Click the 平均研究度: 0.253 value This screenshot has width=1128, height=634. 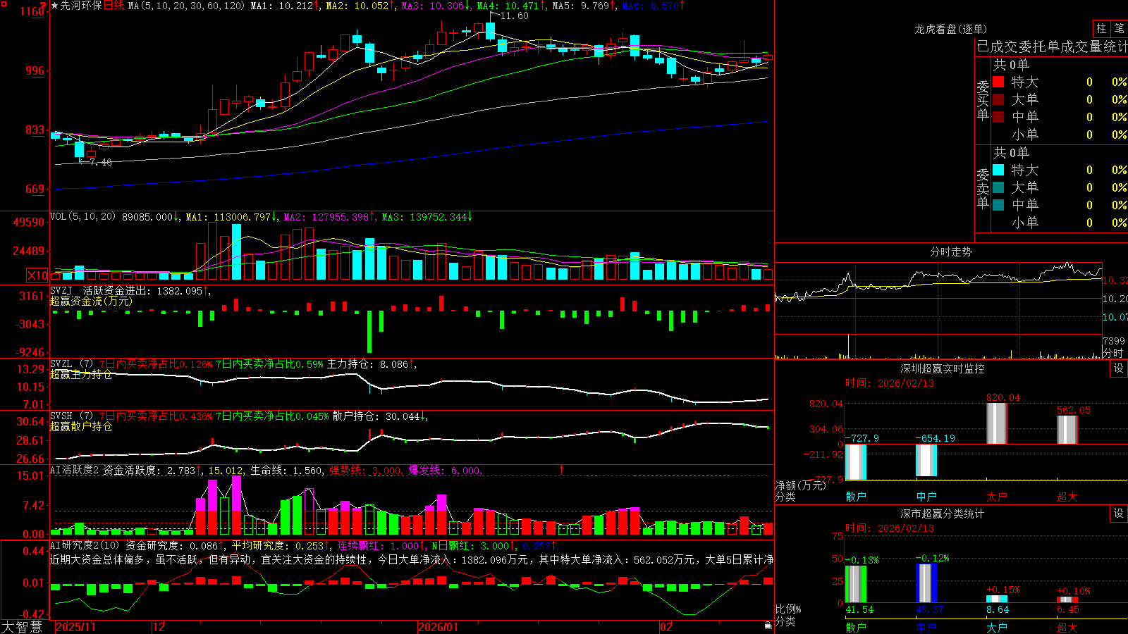(x=277, y=545)
